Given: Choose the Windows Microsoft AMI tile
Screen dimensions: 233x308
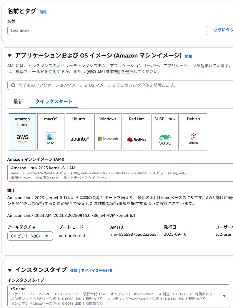Looking at the screenshot, I should (x=108, y=132).
